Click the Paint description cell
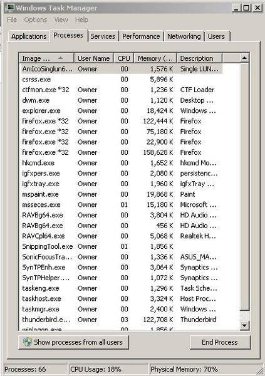Viewport: 265px width, 376px height. point(187,194)
